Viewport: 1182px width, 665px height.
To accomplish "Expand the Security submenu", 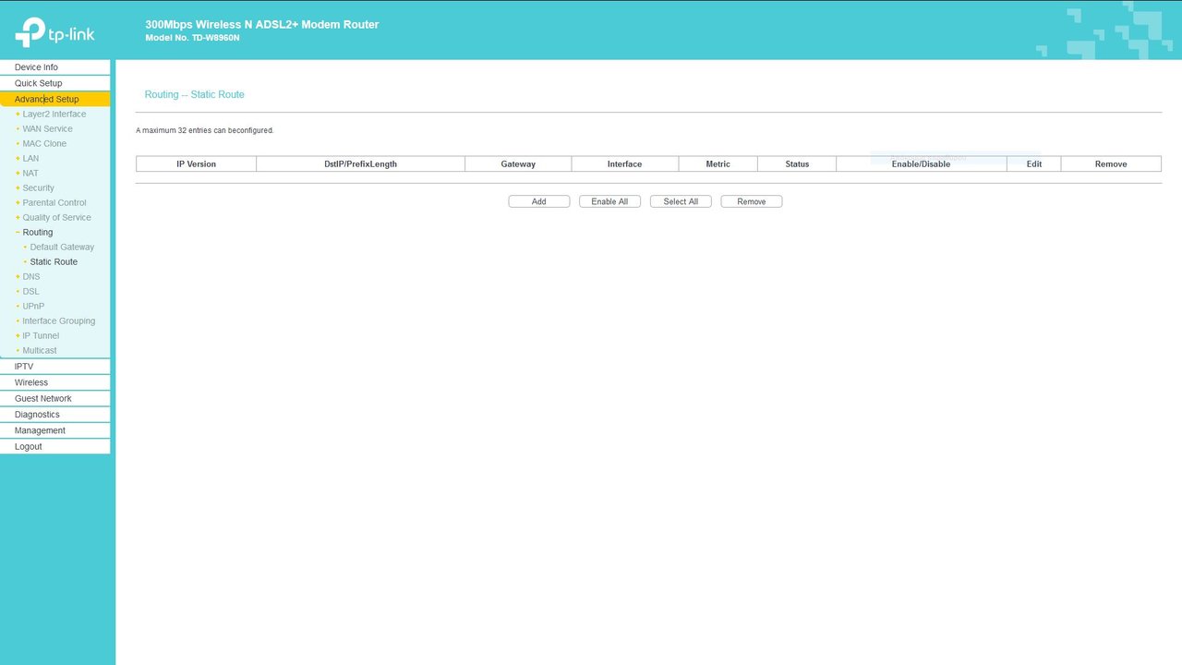I will coord(38,188).
